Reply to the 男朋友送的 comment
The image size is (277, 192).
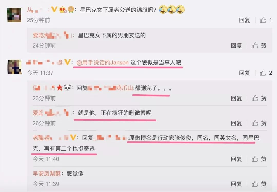pos(236,46)
